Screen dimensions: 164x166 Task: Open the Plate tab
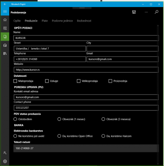45,21
